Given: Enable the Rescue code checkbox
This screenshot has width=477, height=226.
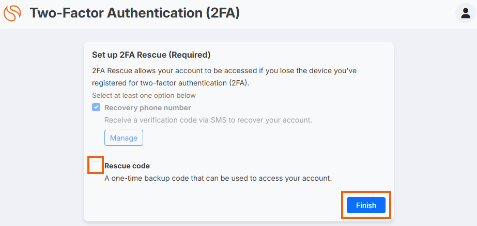Looking at the screenshot, I should pos(96,165).
